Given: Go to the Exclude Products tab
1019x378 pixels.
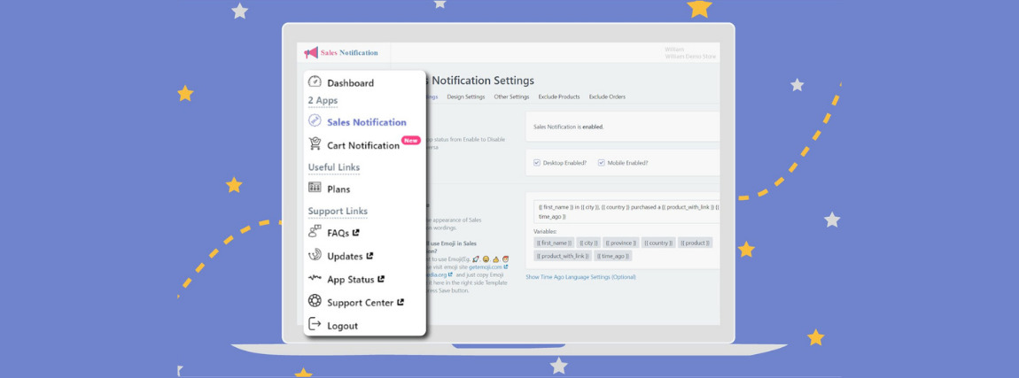Looking at the screenshot, I should coord(559,96).
